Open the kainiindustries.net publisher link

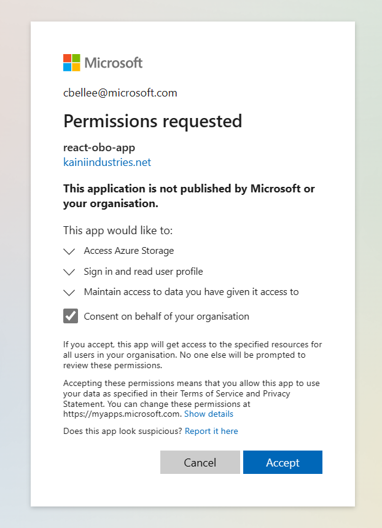click(x=107, y=162)
